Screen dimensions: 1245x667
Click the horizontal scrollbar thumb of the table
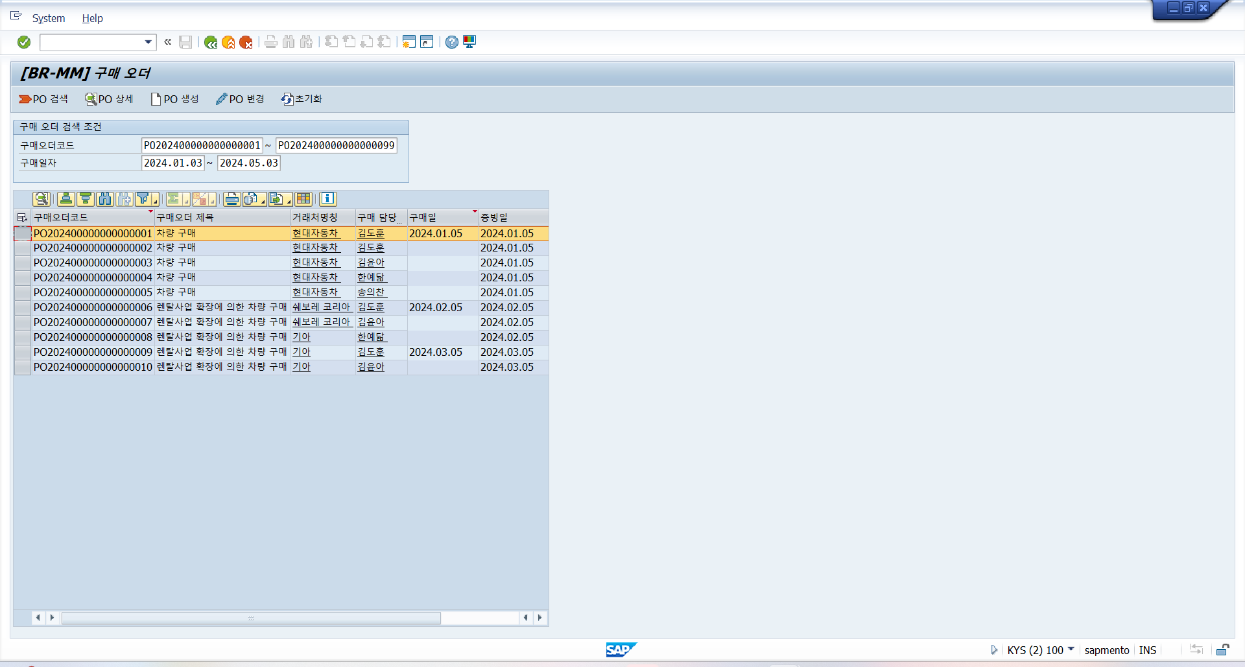click(x=251, y=618)
